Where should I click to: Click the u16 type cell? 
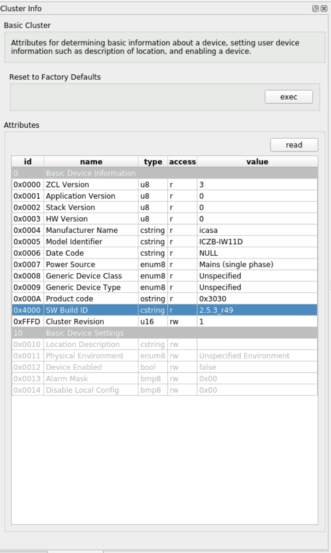coord(153,322)
